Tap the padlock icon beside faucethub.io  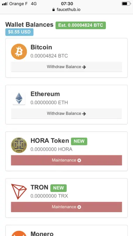54,10
